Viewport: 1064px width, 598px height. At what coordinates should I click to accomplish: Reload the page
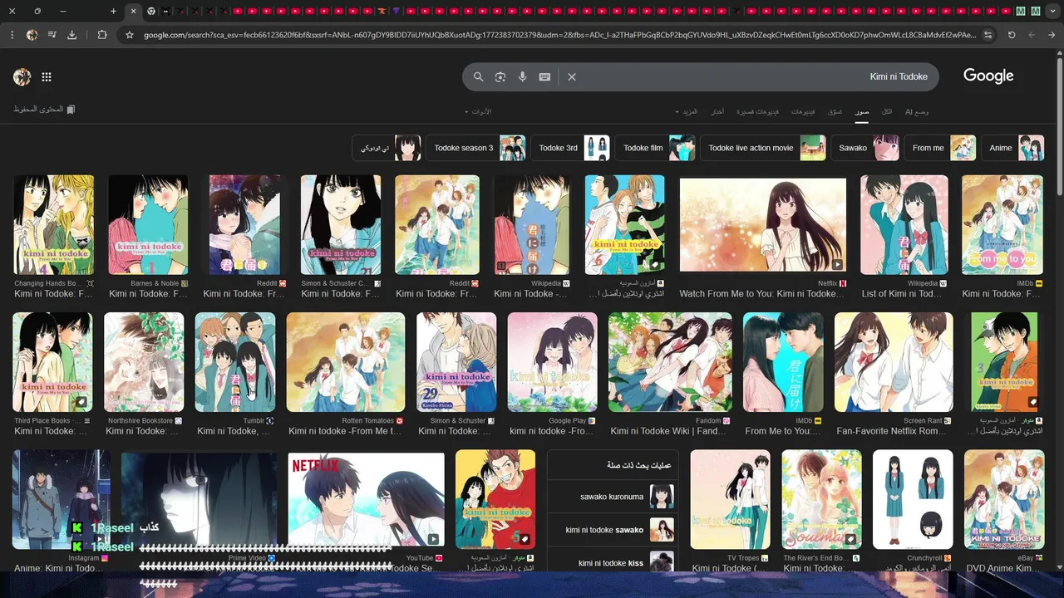[1012, 35]
